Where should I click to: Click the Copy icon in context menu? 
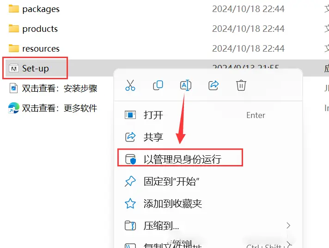158,85
